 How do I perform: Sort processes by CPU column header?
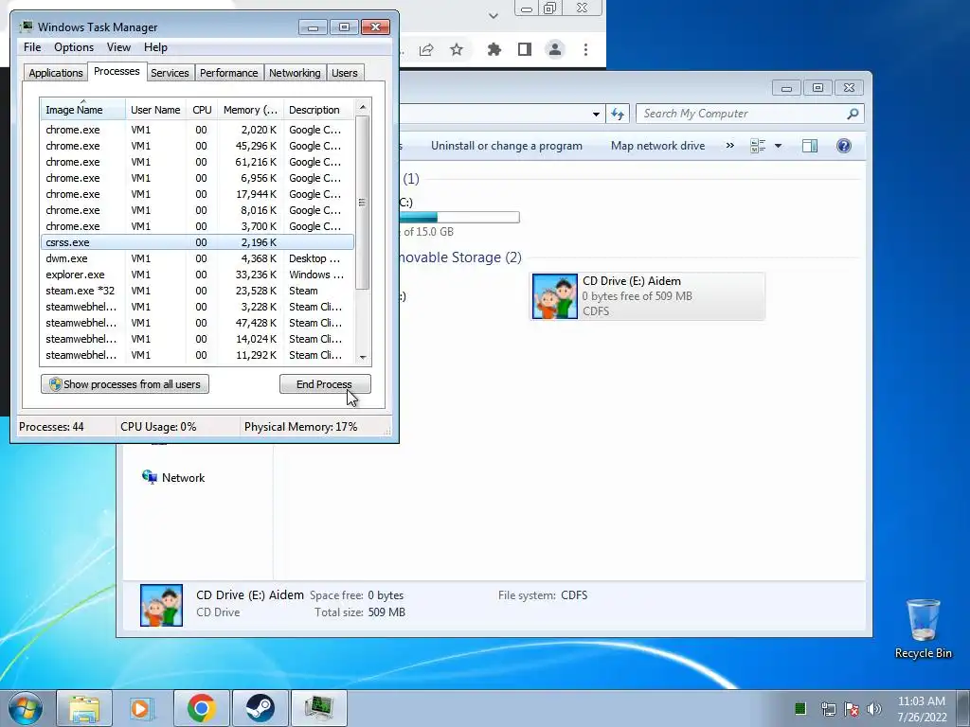coord(202,110)
